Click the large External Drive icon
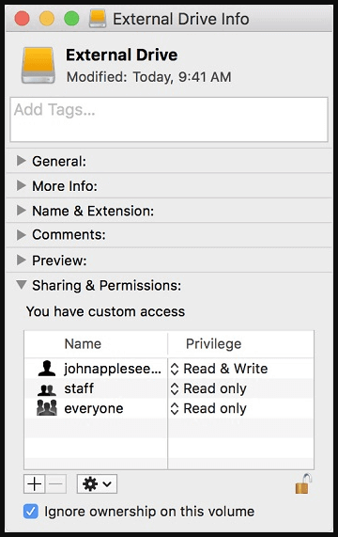338x537 pixels. tap(38, 66)
